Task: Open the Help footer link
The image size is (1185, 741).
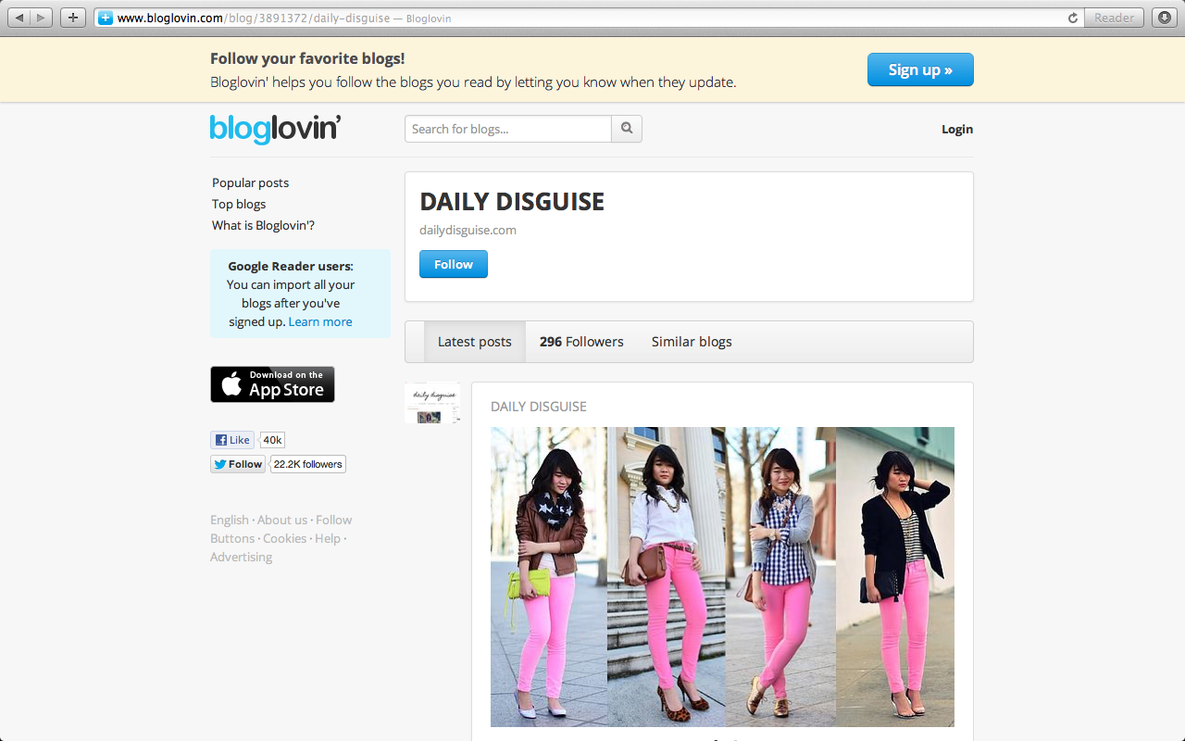Action: (x=328, y=538)
